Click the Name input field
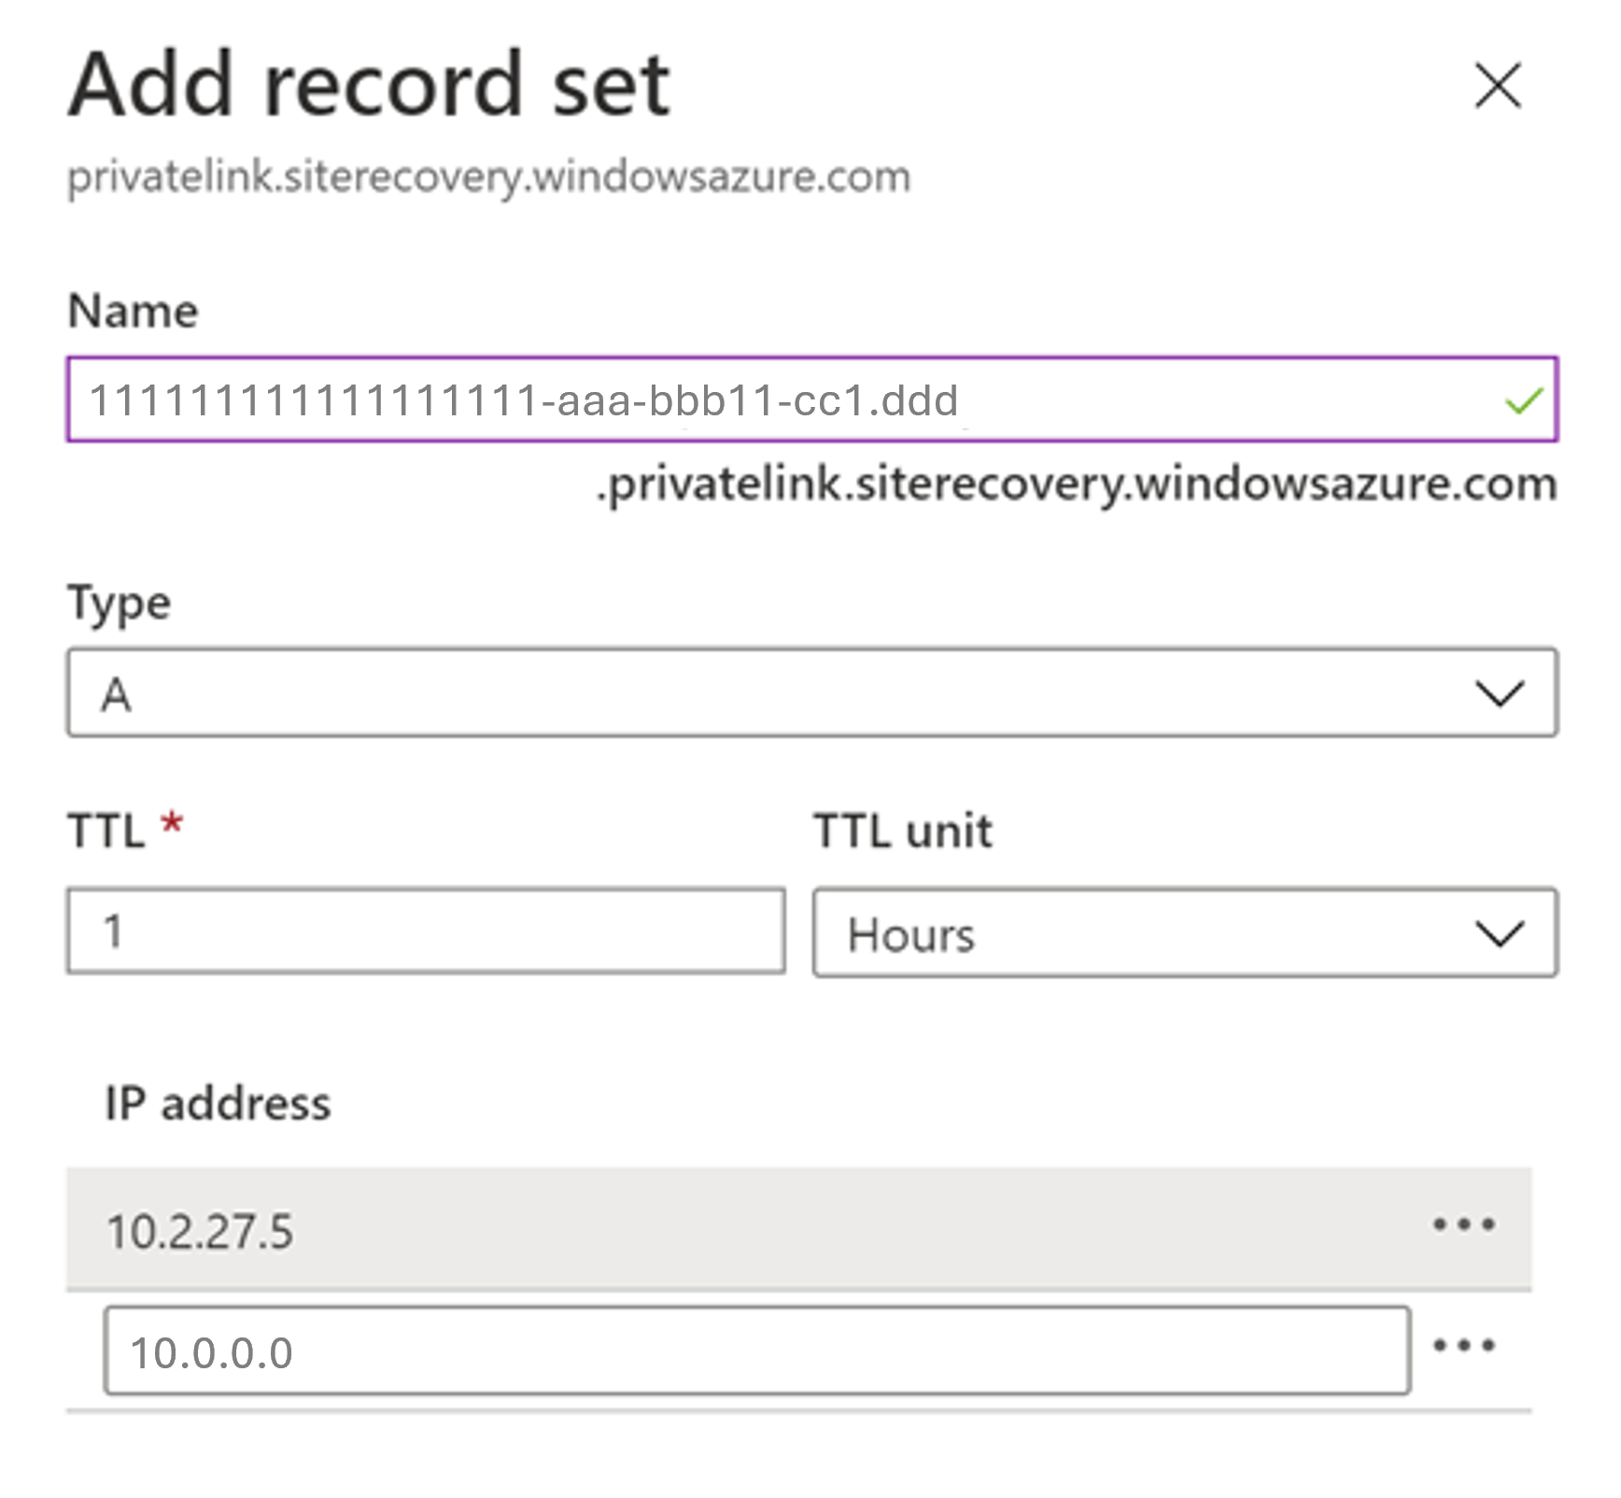This screenshot has width=1621, height=1498. 811,399
